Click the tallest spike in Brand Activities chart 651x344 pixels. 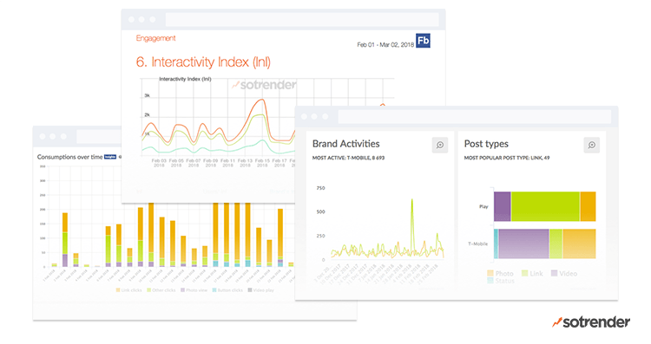[412, 200]
